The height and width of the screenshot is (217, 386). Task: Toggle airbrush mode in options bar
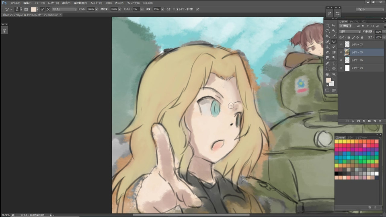point(168,9)
